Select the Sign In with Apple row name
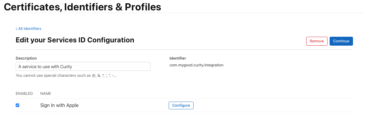366x120 pixels. point(59,105)
